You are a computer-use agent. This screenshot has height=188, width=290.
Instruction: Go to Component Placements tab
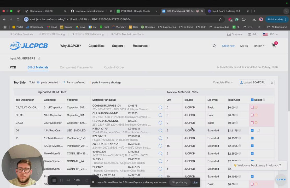(x=76, y=67)
